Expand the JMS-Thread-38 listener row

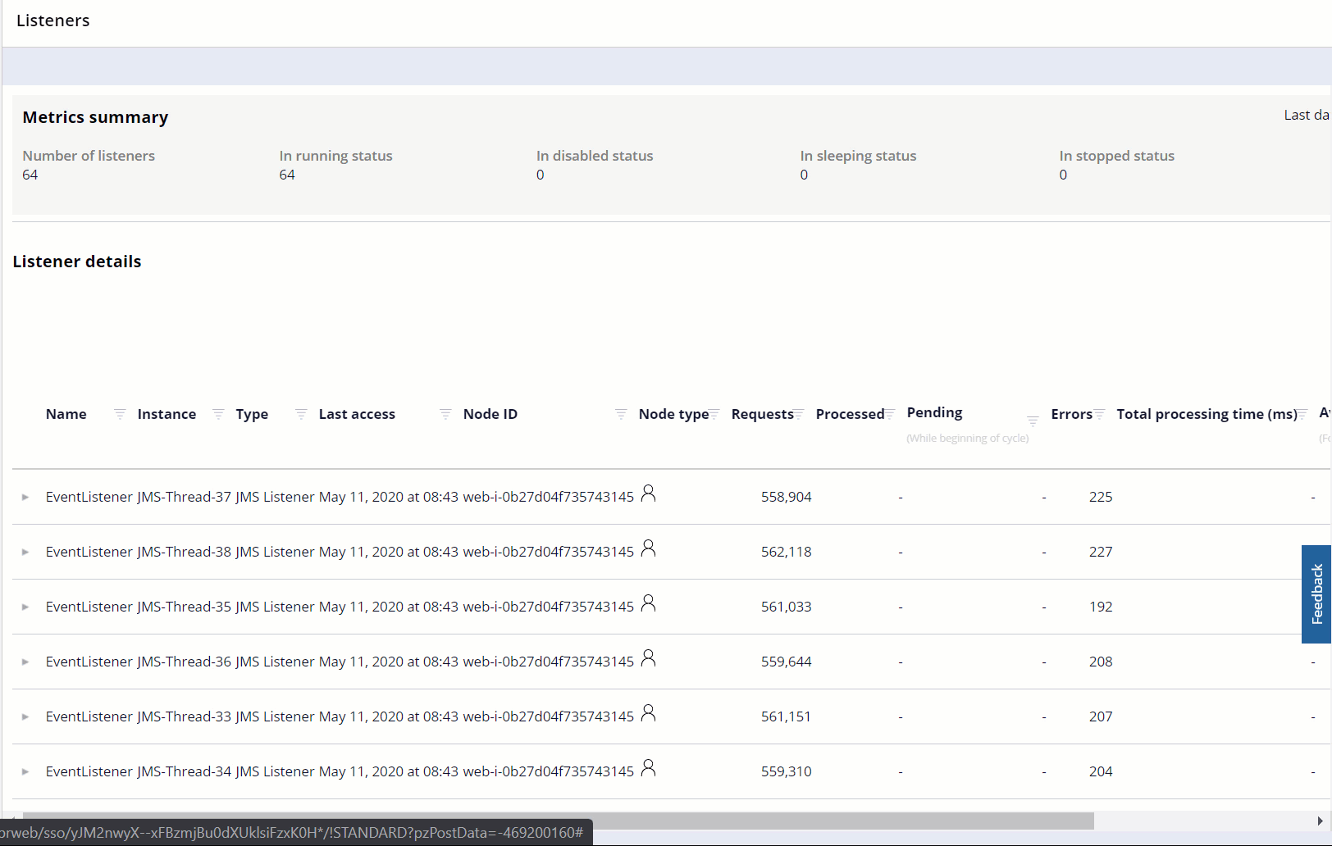(x=25, y=552)
